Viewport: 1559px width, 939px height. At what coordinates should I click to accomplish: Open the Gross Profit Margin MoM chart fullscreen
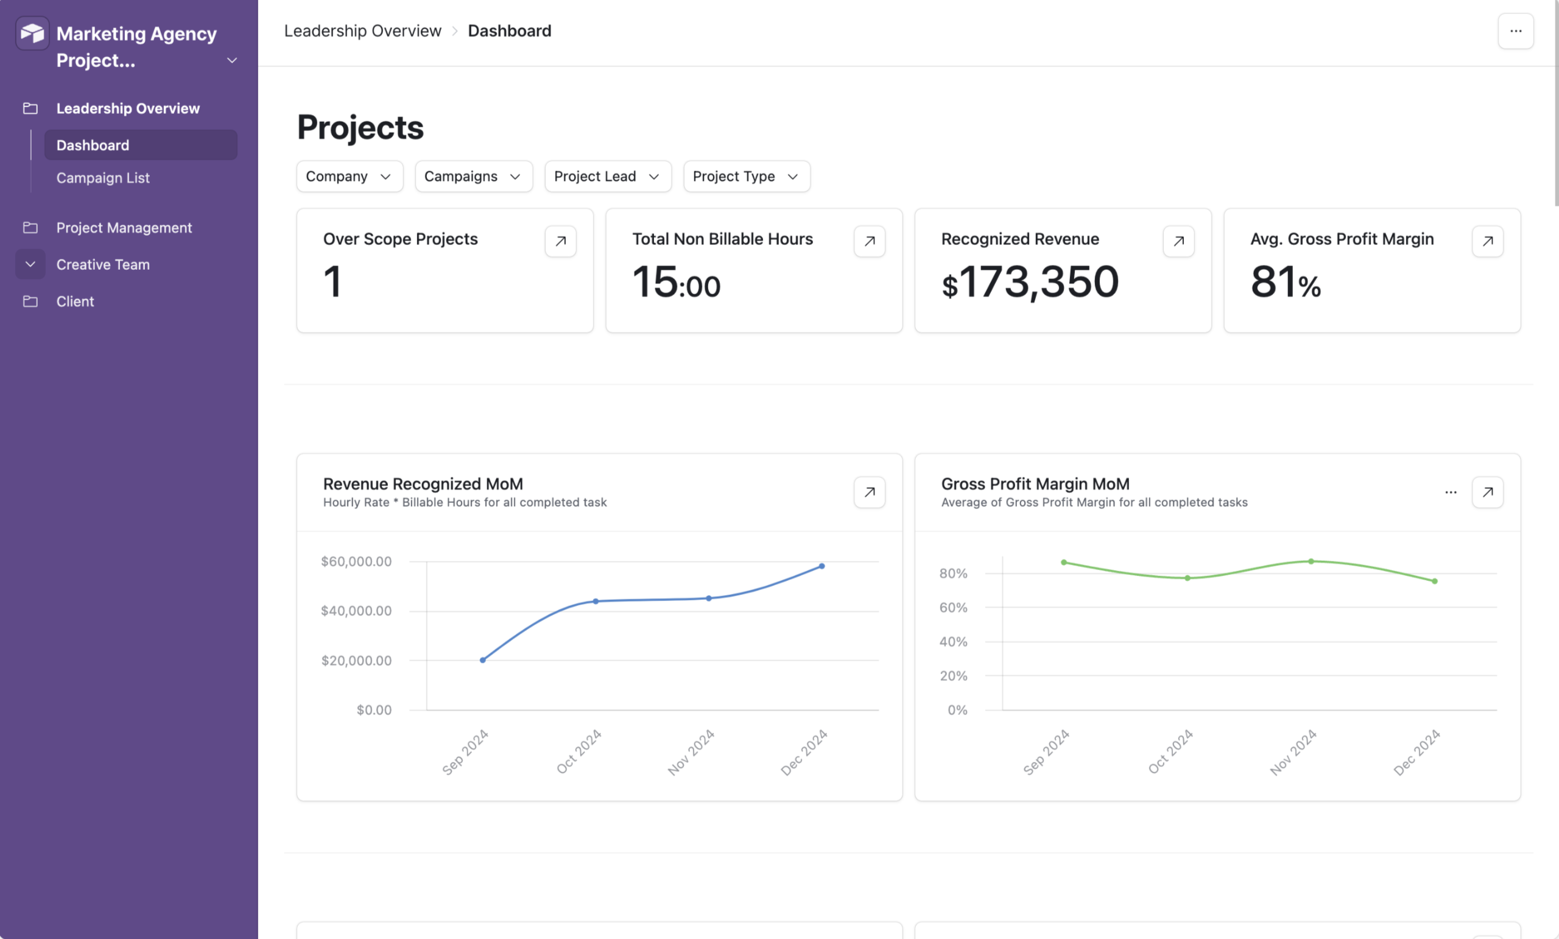pyautogui.click(x=1488, y=492)
